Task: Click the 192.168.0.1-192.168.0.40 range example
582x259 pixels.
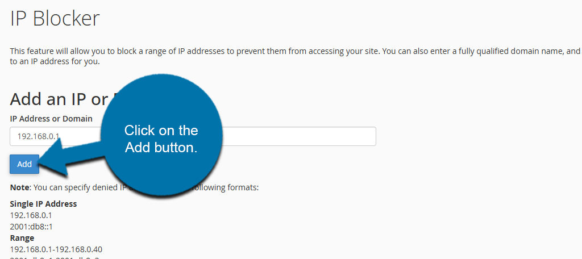Action: [56, 249]
